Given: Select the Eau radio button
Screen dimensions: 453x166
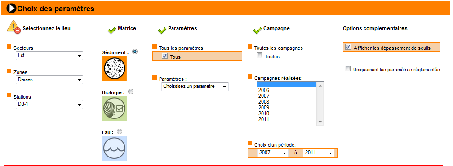Looking at the screenshot, I should pos(120,131).
